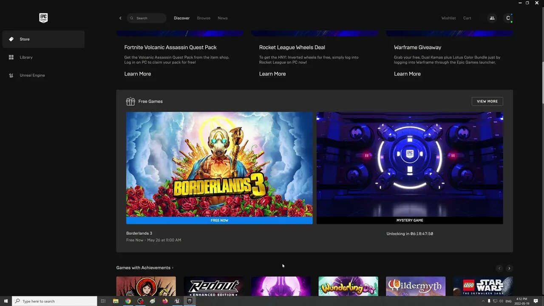This screenshot has height=306, width=544.
Task: Switch to the Discover tab
Action: click(181, 18)
